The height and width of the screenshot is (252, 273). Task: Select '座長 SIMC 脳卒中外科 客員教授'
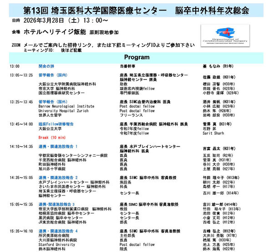pos(148,178)
